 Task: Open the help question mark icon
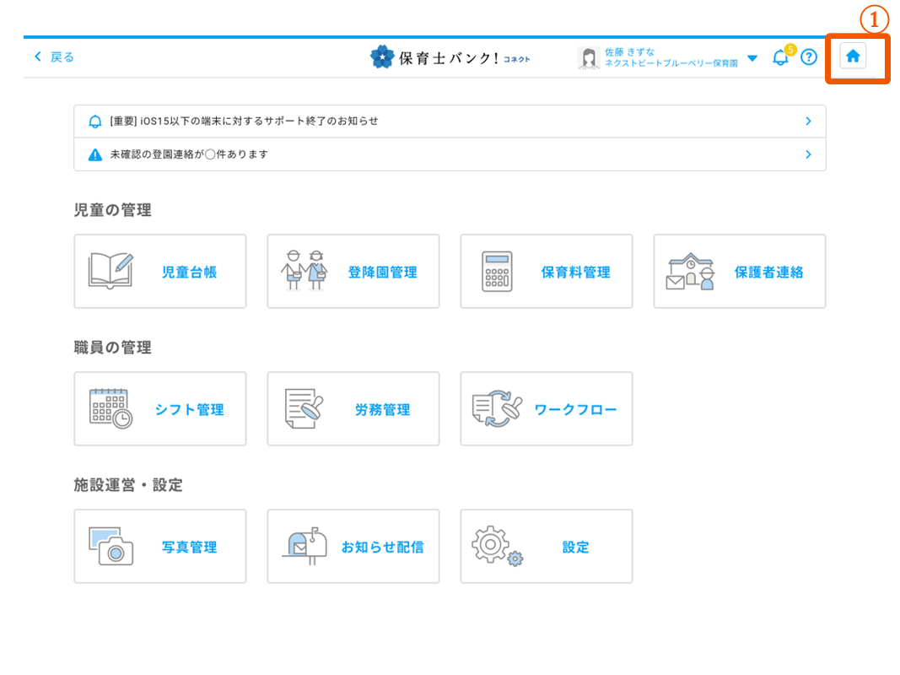click(809, 57)
